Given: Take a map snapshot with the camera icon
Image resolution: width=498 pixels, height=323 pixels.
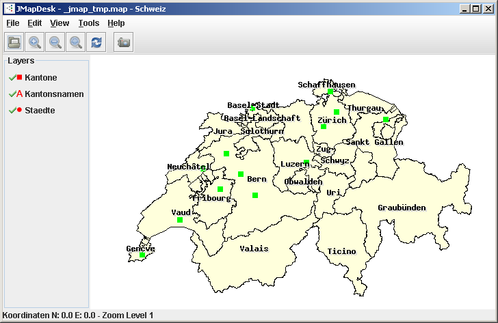Looking at the screenshot, I should pos(124,42).
